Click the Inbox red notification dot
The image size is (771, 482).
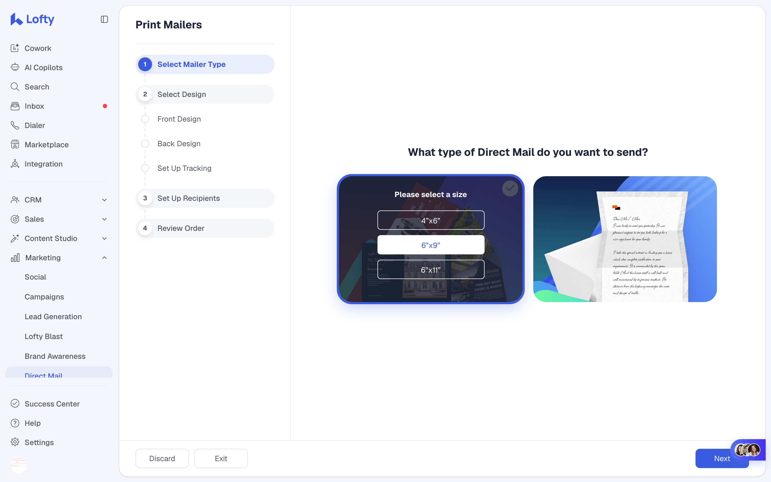105,106
